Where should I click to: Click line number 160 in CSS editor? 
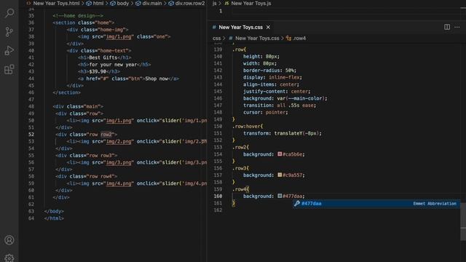[x=218, y=196]
